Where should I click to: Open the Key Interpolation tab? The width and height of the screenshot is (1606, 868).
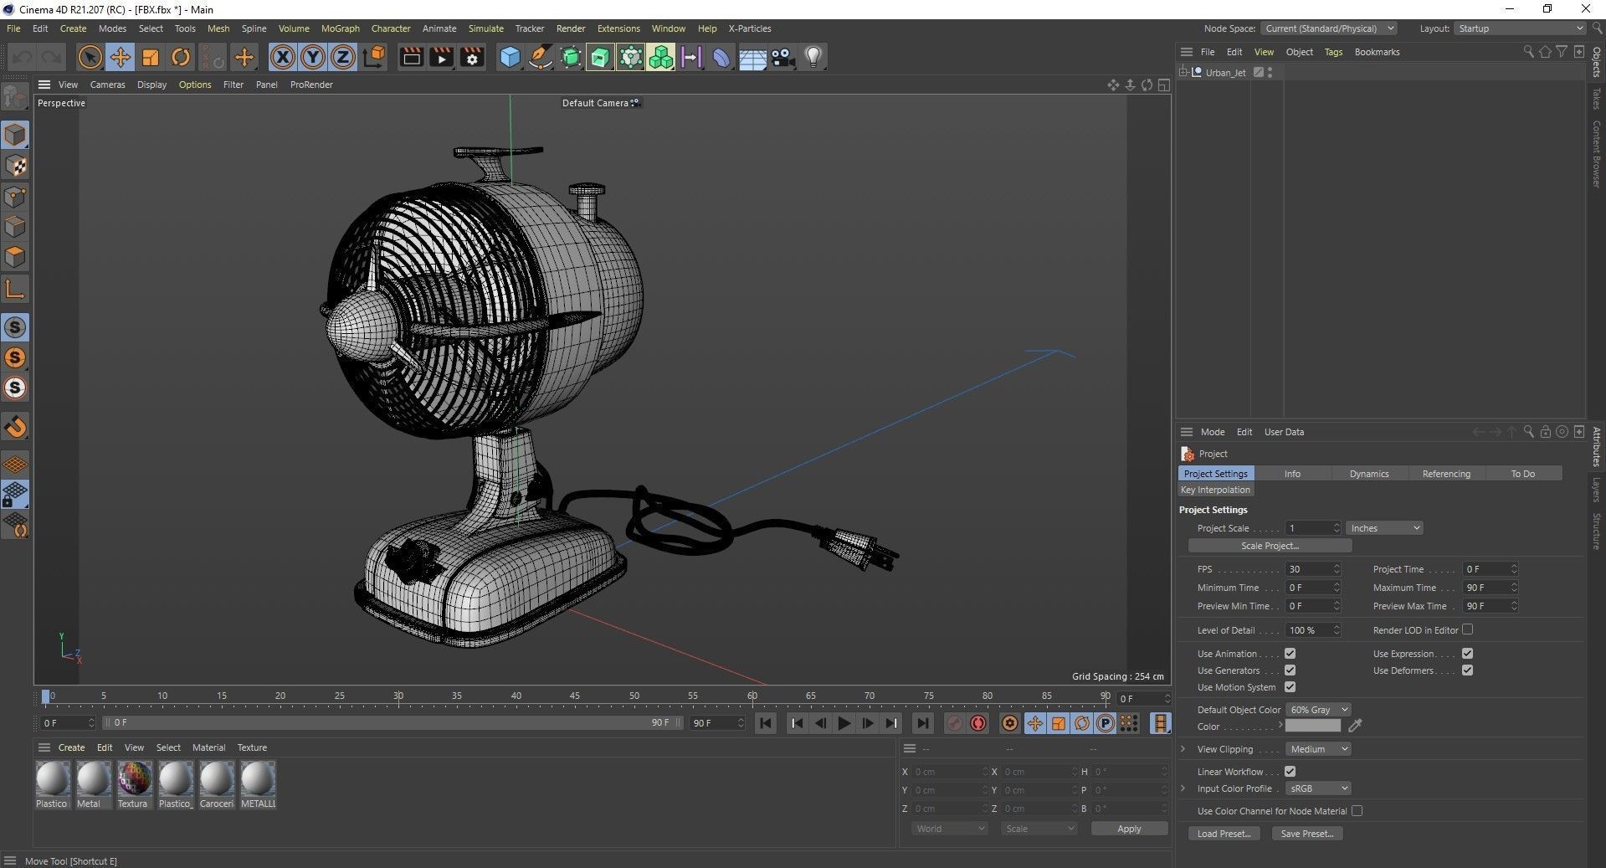click(1215, 490)
